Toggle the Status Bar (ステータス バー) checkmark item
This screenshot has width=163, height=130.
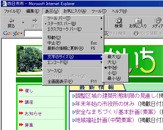click(x=73, y=24)
